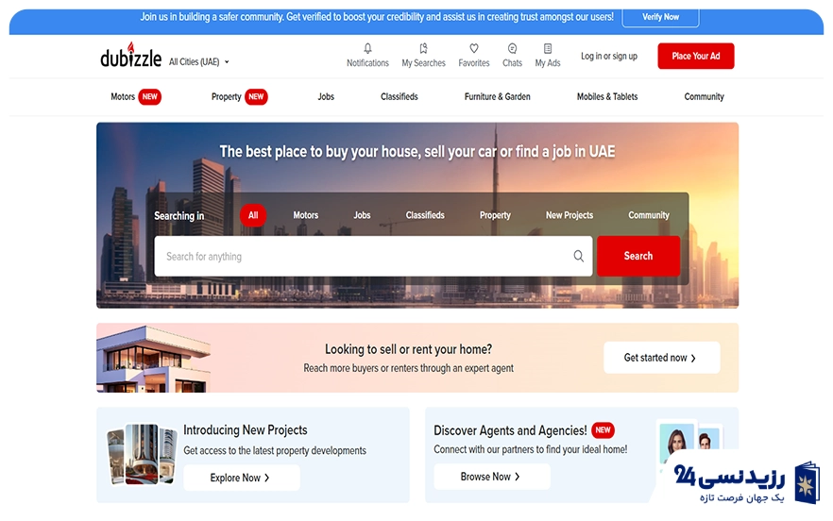The width and height of the screenshot is (833, 521).
Task: Open Chats speech bubble icon
Action: click(x=512, y=49)
